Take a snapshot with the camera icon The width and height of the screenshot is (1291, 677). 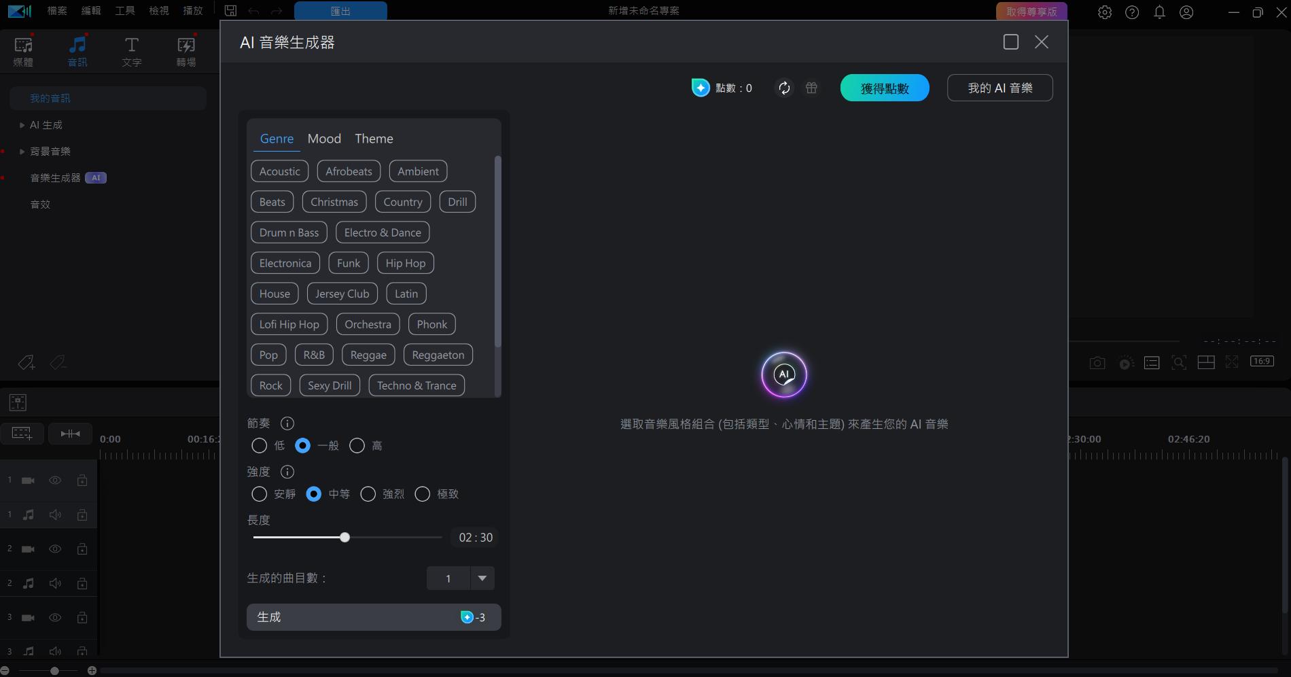(1097, 362)
